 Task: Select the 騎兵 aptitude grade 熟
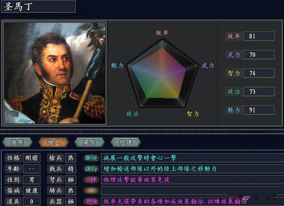click(x=71, y=191)
